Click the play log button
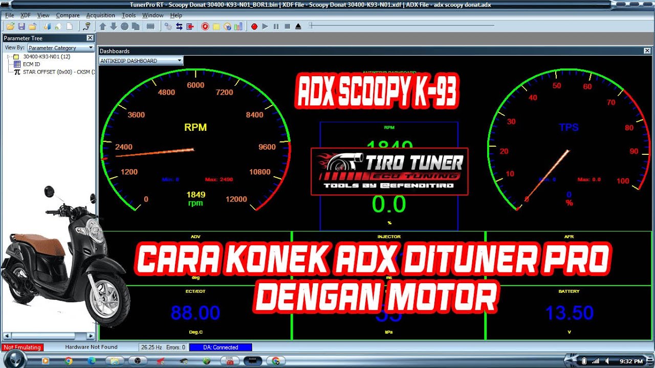Image resolution: width=655 pixels, height=368 pixels. [x=265, y=26]
